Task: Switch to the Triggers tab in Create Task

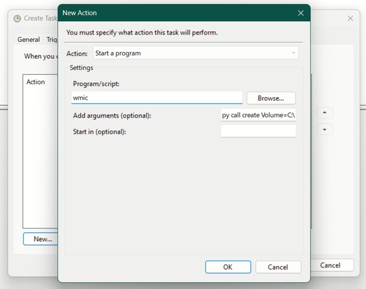Action: (x=52, y=39)
